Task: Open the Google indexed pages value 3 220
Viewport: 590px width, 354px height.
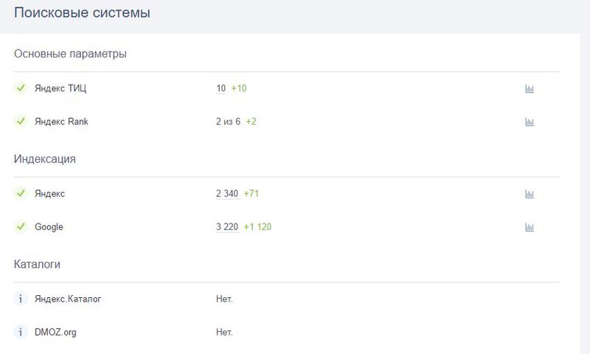Action: (x=226, y=227)
